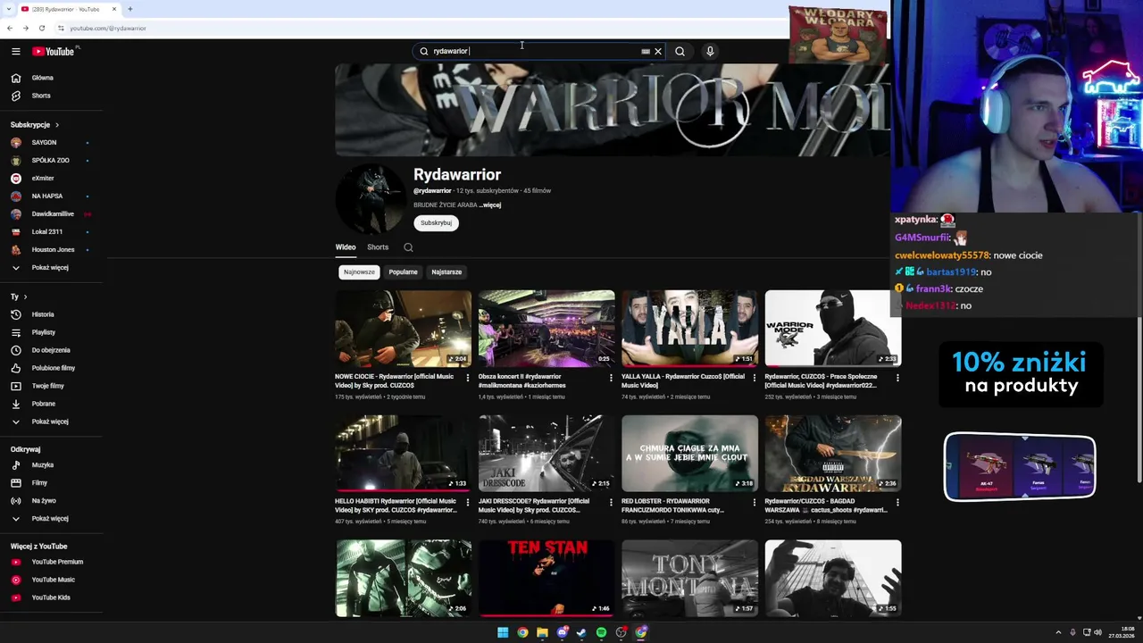The height and width of the screenshot is (643, 1143).
Task: Select the Shorts channel tab
Action: pyautogui.click(x=378, y=247)
